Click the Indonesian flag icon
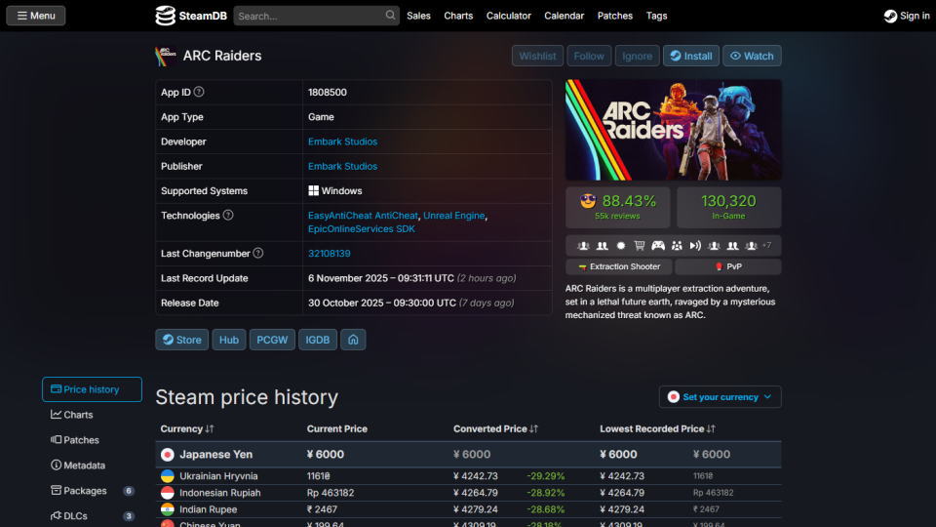 pyautogui.click(x=167, y=493)
